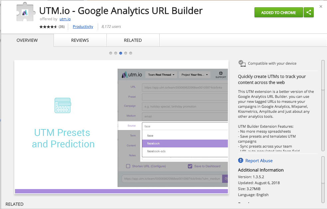This screenshot has height=209, width=327.
Task: Go to fourth screenshot carousel dot
Action: pyautogui.click(x=125, y=53)
